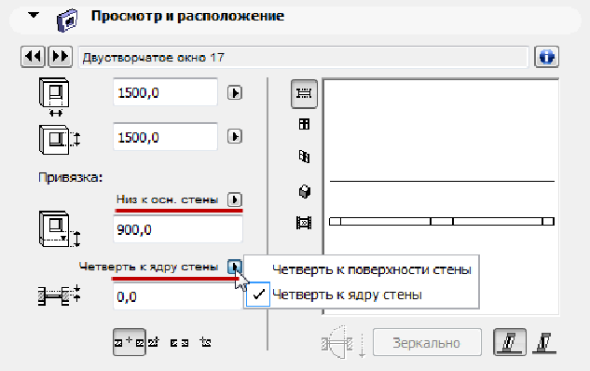Click the door swing flip icon
590x371 pixels.
343,342
